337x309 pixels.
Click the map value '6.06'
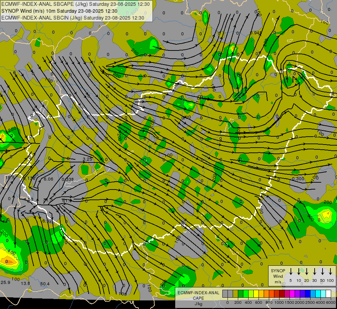(48, 179)
